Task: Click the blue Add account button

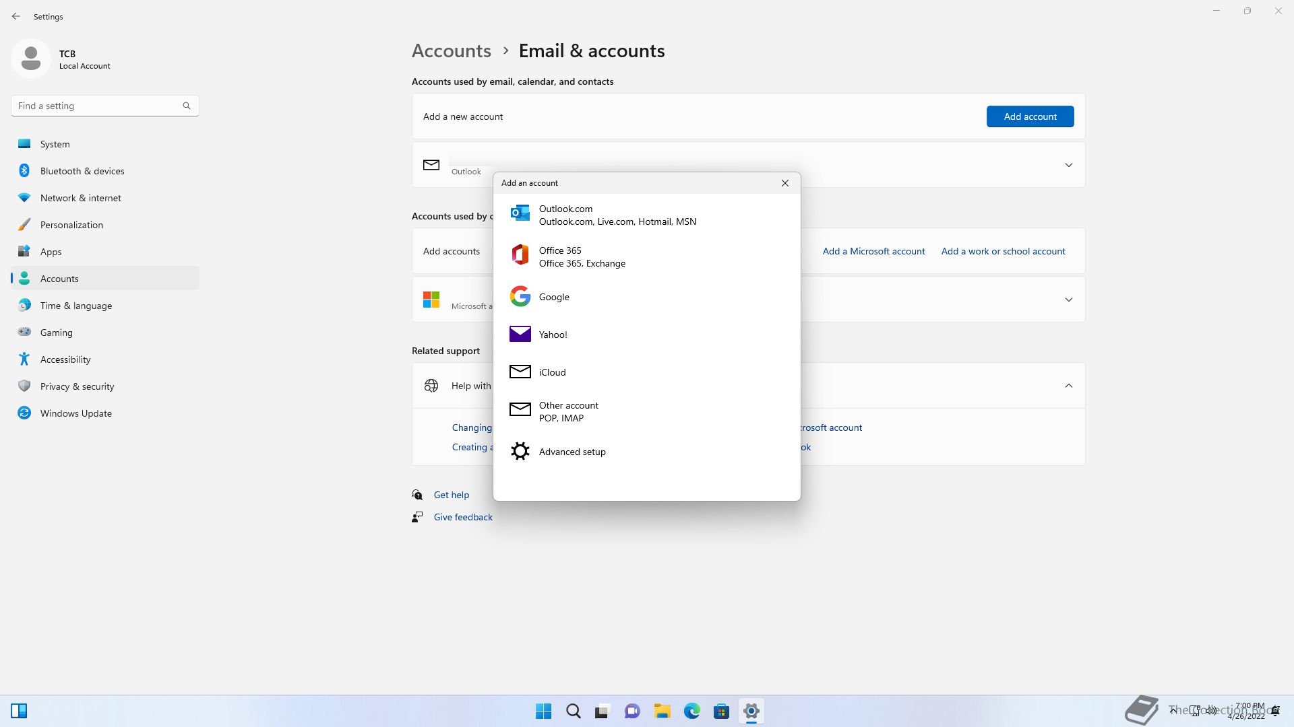Action: click(x=1030, y=116)
